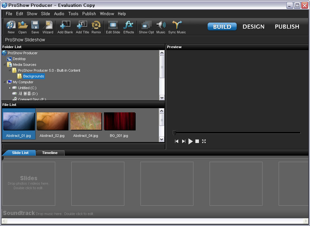Open Edit Slide tool
This screenshot has width=310, height=226.
113,27
